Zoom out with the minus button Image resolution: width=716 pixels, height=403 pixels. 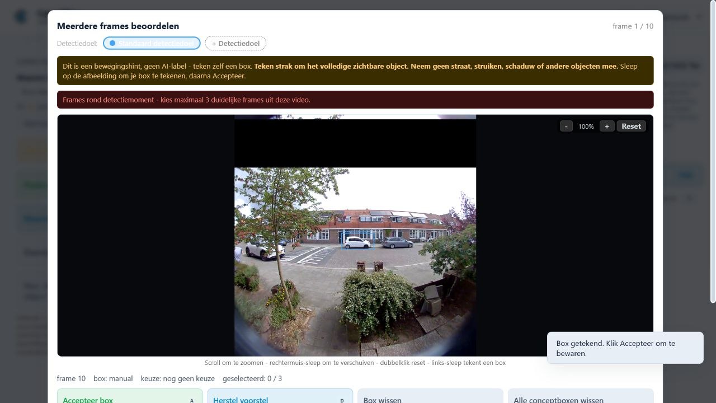pos(566,126)
